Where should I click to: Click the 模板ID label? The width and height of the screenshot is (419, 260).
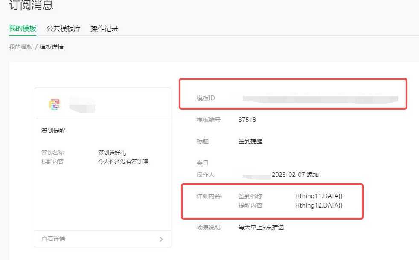tap(205, 98)
